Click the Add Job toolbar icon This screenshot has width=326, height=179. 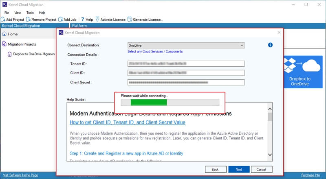(61, 20)
